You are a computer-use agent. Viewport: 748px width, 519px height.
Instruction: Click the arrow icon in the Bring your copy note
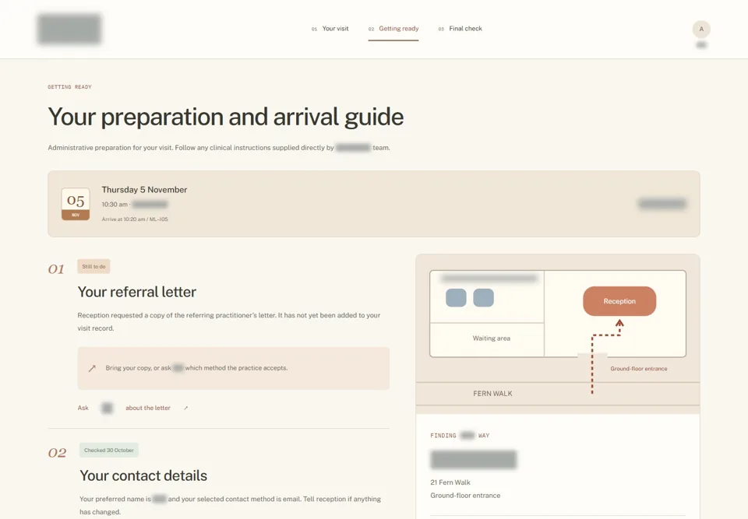[92, 368]
